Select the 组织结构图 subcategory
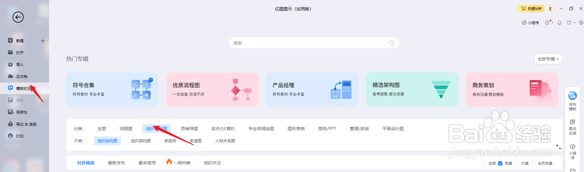Screen dimensions: 584x172 pos(107,141)
